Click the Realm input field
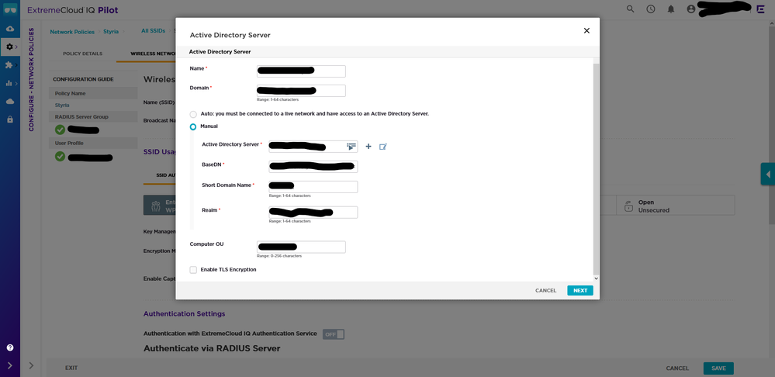 point(313,213)
